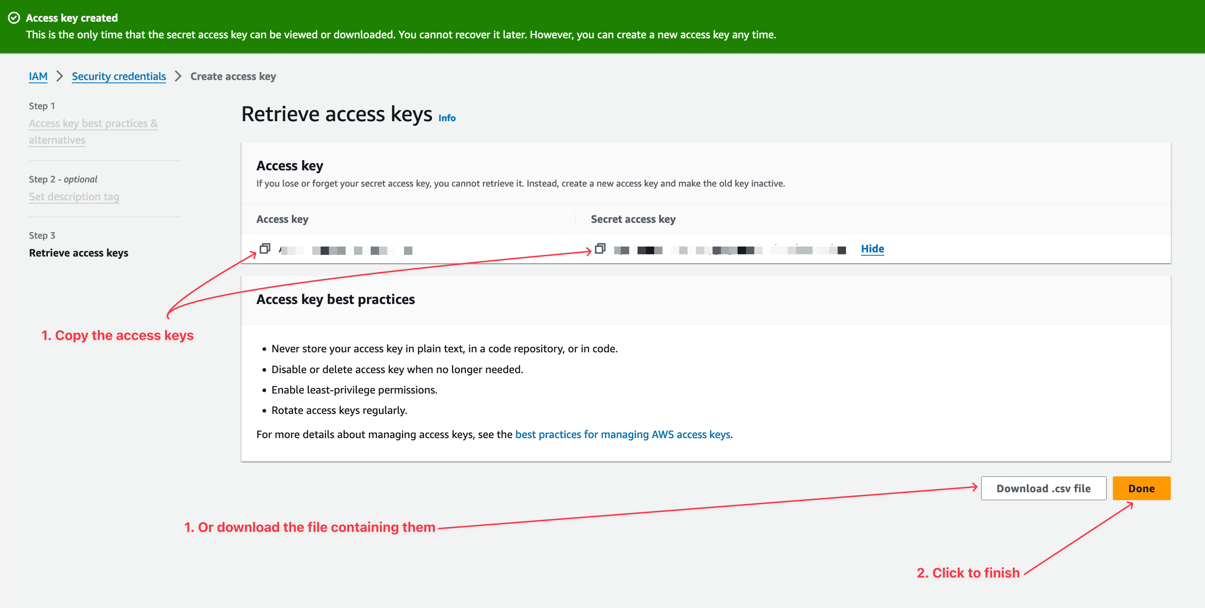The height and width of the screenshot is (608, 1205).
Task: Click the blurred secret access key value
Action: tap(730, 251)
